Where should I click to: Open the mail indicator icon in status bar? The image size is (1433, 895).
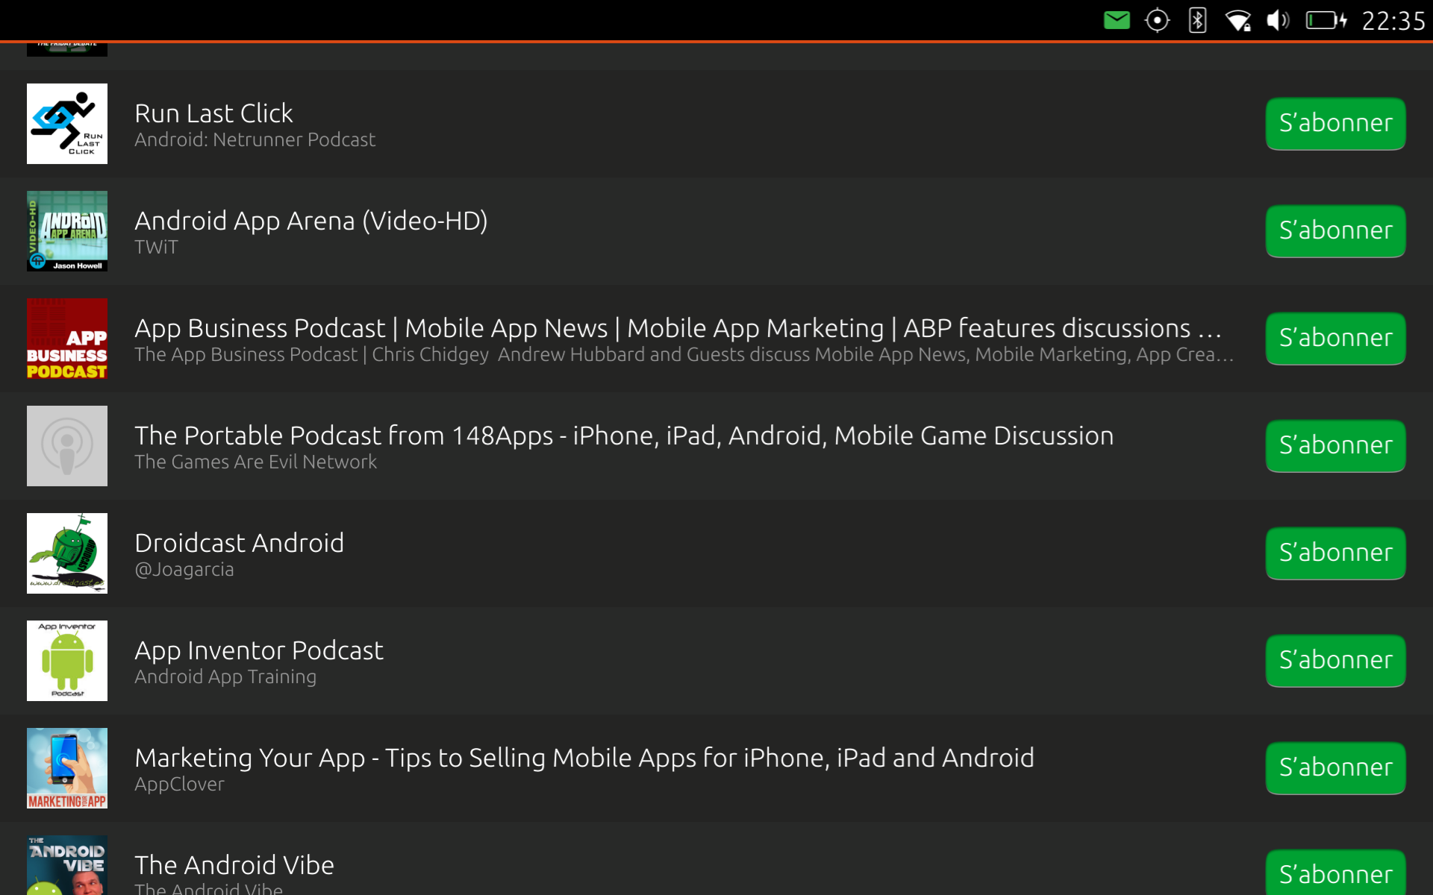[x=1117, y=20]
